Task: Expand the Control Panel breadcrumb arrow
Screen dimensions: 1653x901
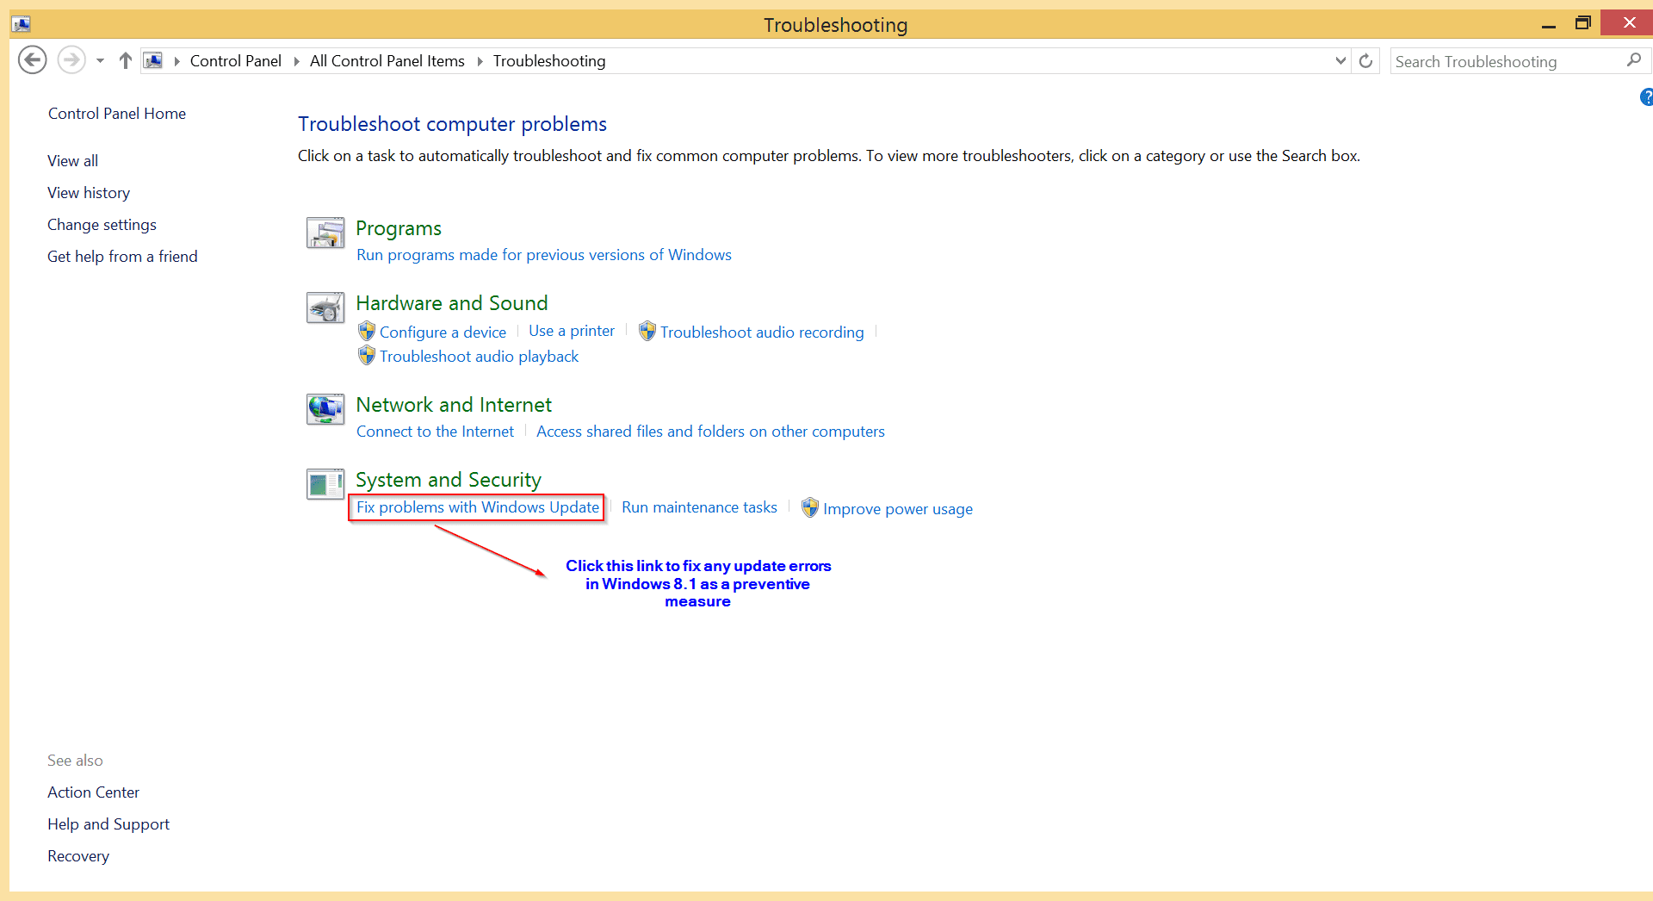Action: pos(296,61)
